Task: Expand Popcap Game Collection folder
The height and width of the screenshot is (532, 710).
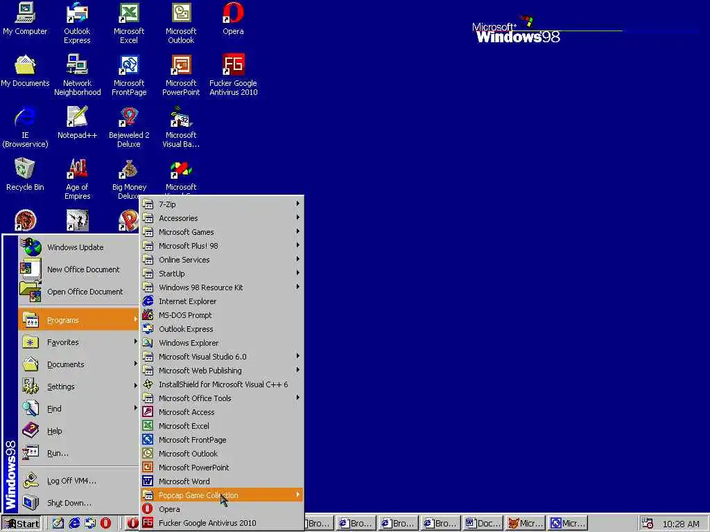Action: tap(221, 495)
